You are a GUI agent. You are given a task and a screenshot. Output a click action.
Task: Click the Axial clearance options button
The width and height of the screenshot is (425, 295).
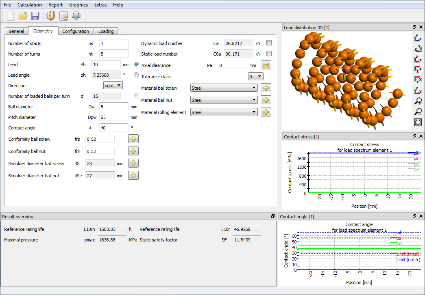pyautogui.click(x=266, y=65)
